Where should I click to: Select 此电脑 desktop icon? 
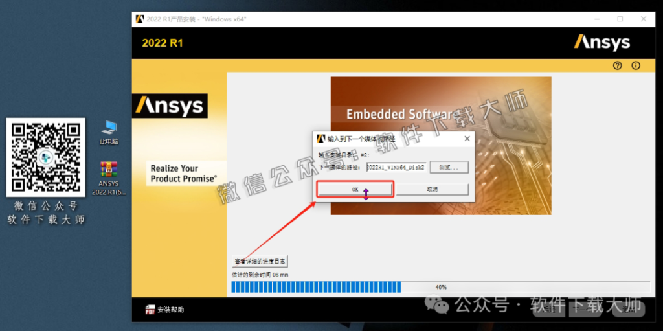click(x=109, y=133)
